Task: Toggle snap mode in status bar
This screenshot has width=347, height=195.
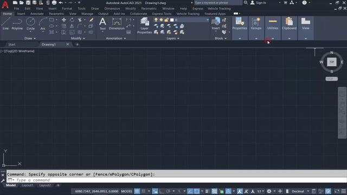Action: (143, 191)
